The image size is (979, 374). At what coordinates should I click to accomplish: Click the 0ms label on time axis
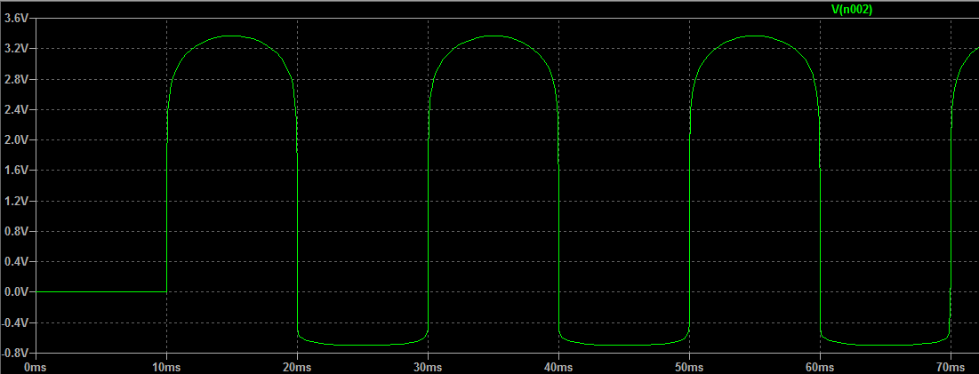point(36,366)
